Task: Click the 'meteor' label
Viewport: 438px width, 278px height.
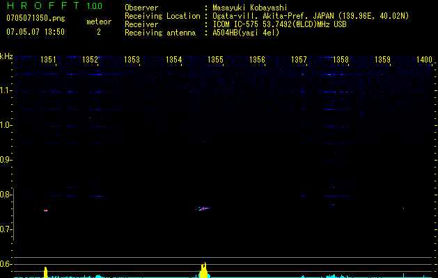Action: coord(99,22)
